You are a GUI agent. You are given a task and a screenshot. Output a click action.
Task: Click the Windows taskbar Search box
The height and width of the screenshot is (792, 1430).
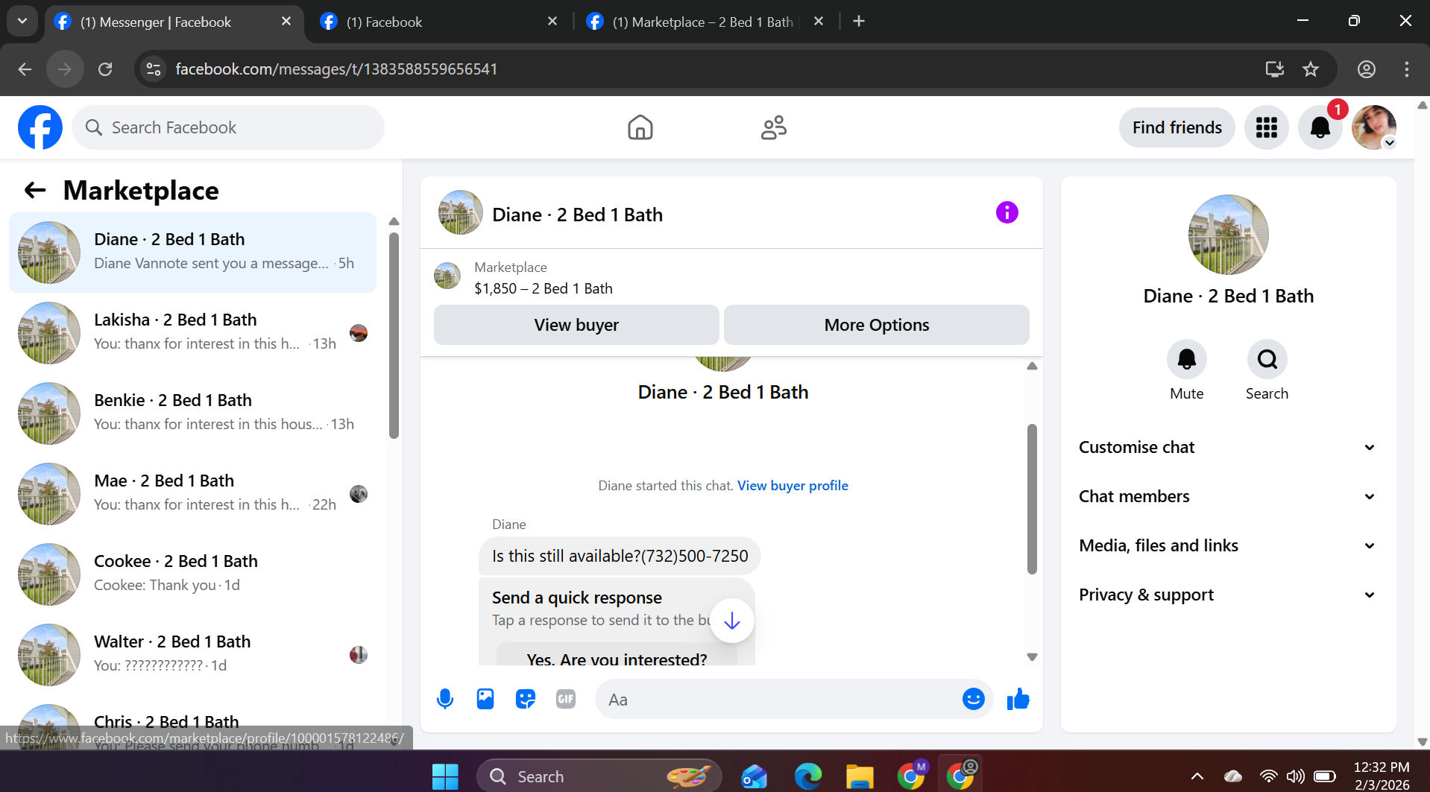[599, 776]
